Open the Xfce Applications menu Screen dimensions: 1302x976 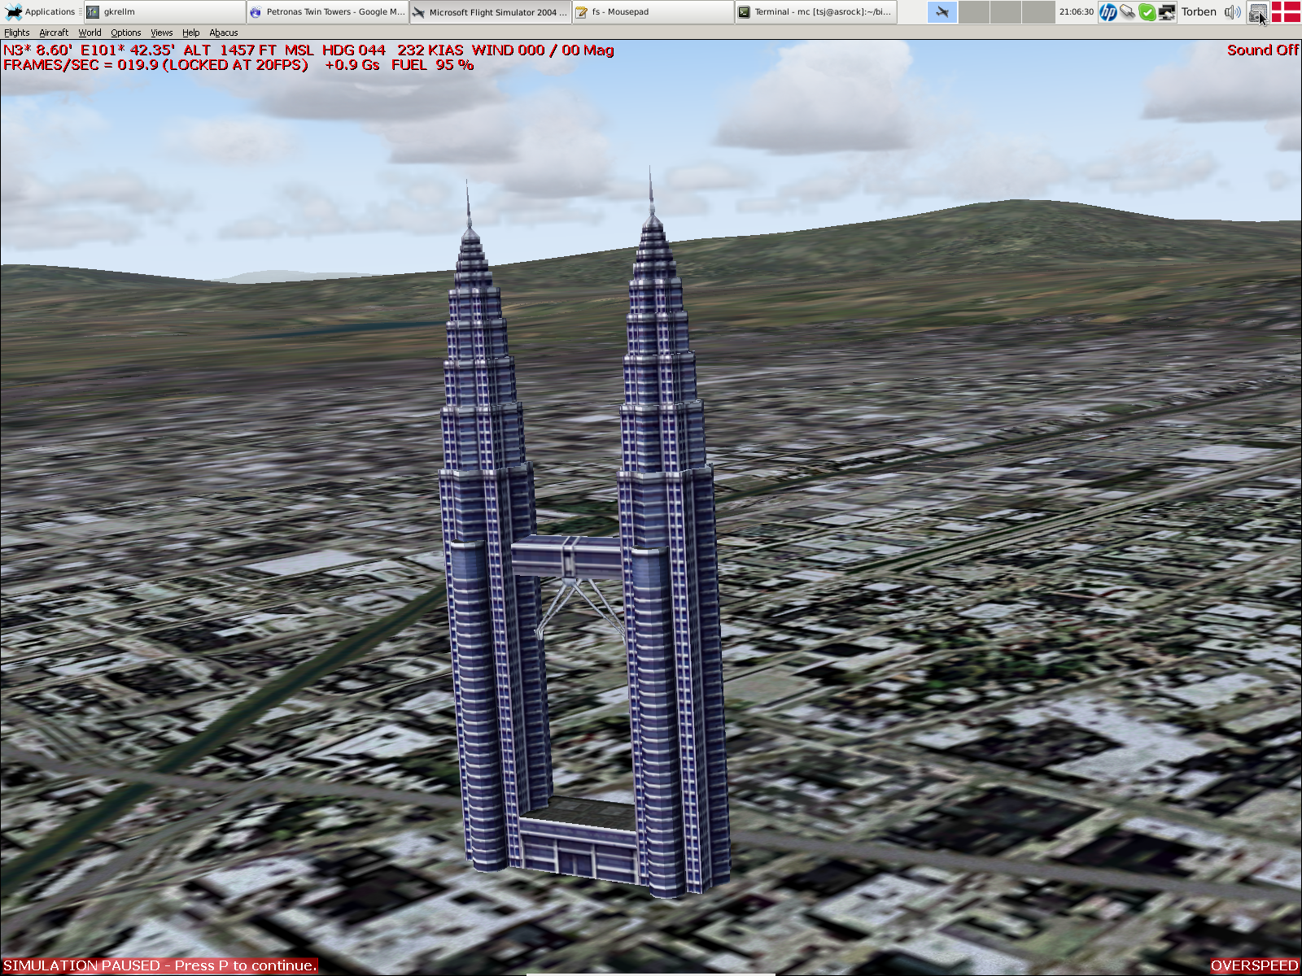tap(41, 12)
